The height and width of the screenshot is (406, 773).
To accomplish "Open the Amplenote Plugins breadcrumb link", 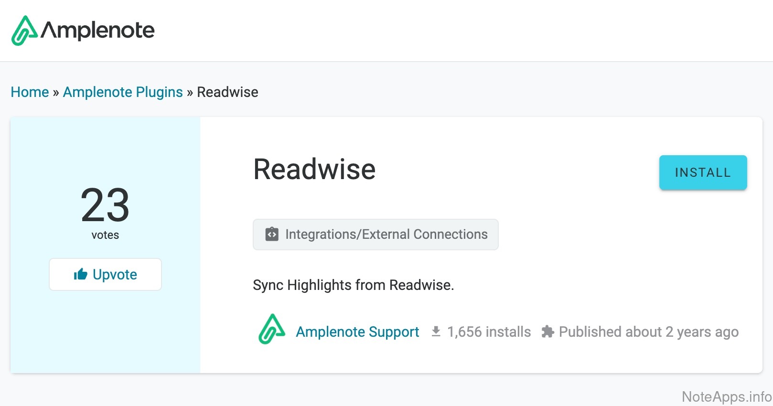I will 123,92.
